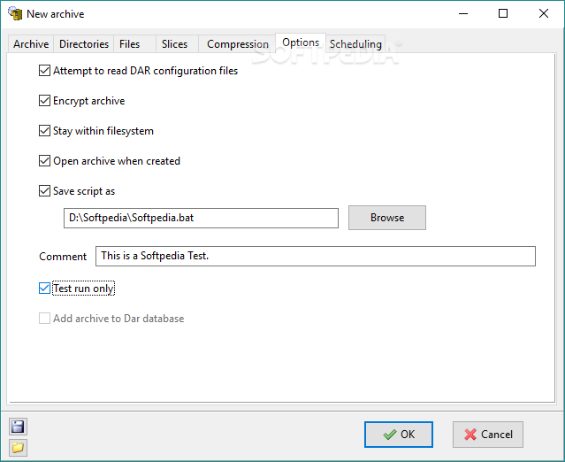Uncheck the Save script as checkbox
This screenshot has height=462, width=565.
click(44, 191)
